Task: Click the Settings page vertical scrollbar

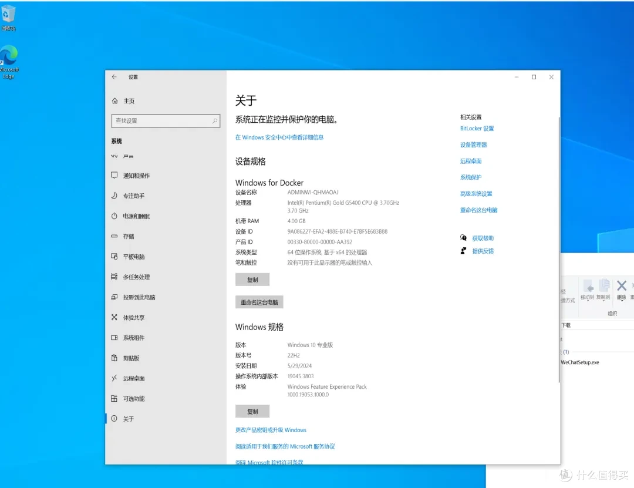Action: click(x=559, y=250)
